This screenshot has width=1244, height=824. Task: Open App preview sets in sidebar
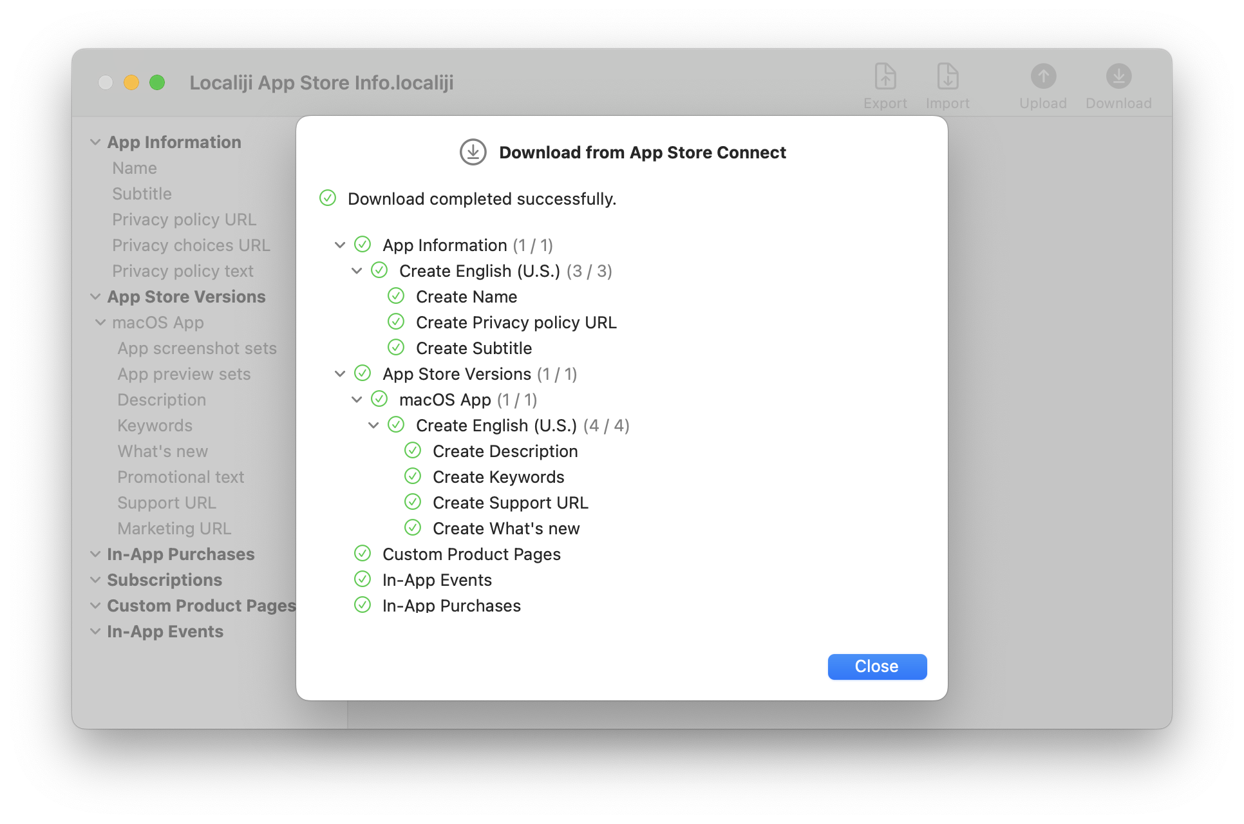pos(184,374)
